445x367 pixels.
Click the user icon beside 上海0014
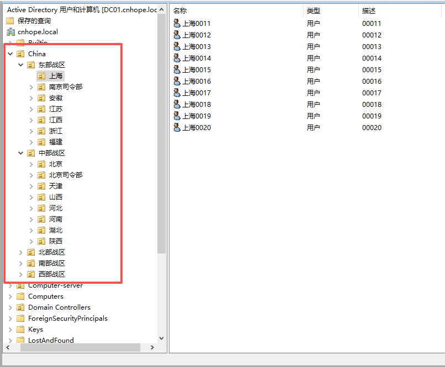177,58
